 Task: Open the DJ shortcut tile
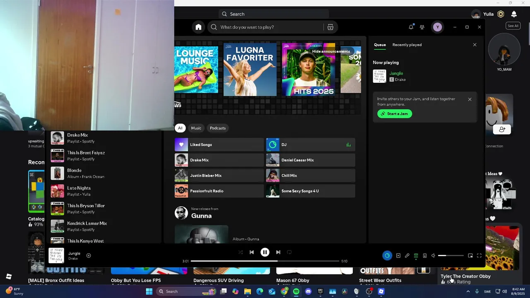click(x=311, y=144)
